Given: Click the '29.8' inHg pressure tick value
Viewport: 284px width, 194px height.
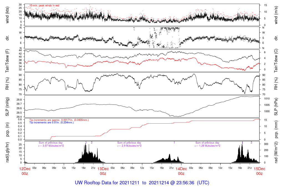Looking at the screenshot, I should [x=19, y=100].
